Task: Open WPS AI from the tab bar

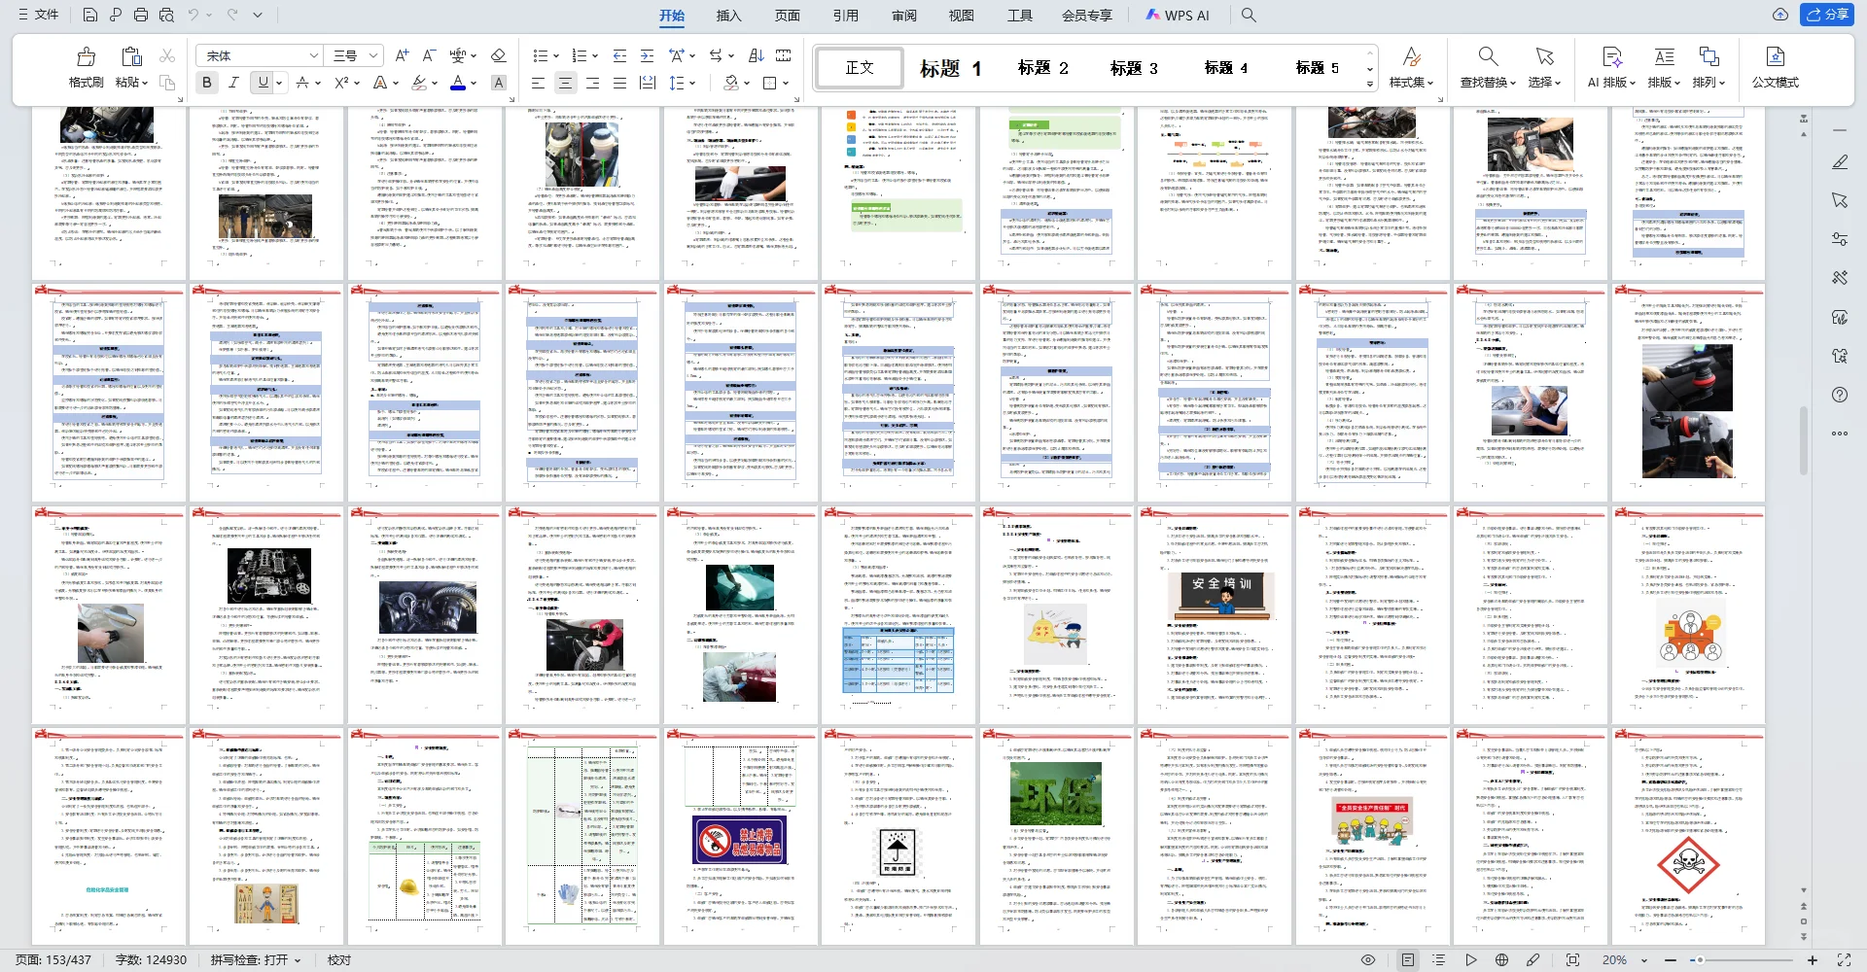Action: [x=1177, y=15]
